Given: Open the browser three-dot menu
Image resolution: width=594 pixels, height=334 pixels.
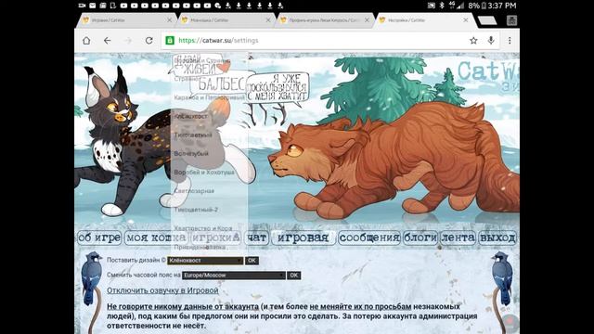Looking at the screenshot, I should (x=510, y=40).
